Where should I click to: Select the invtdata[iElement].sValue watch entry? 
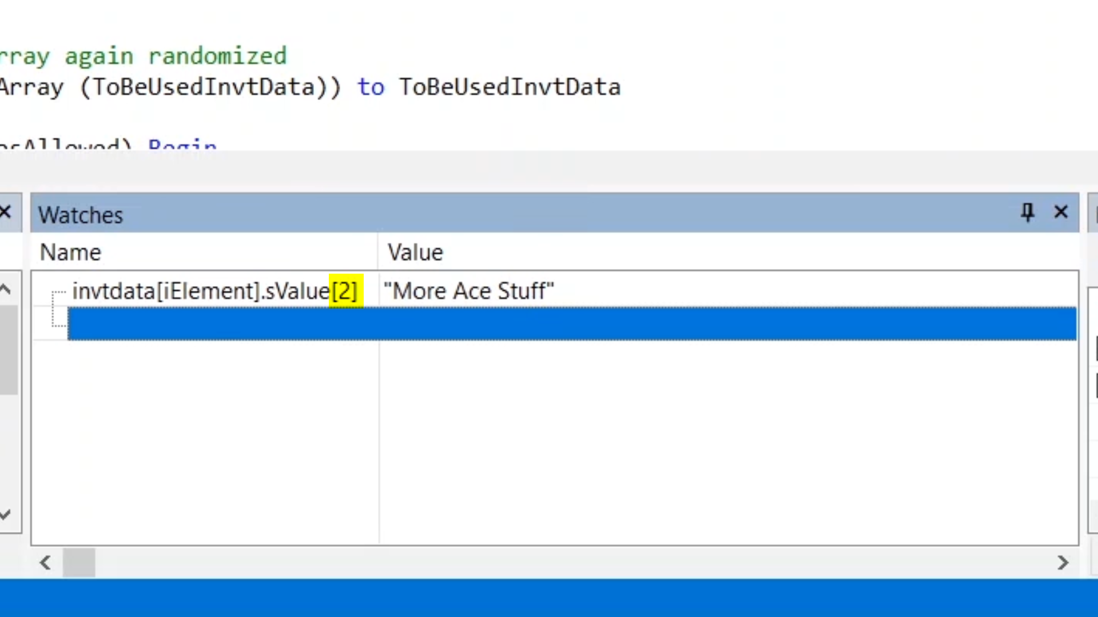pos(200,291)
